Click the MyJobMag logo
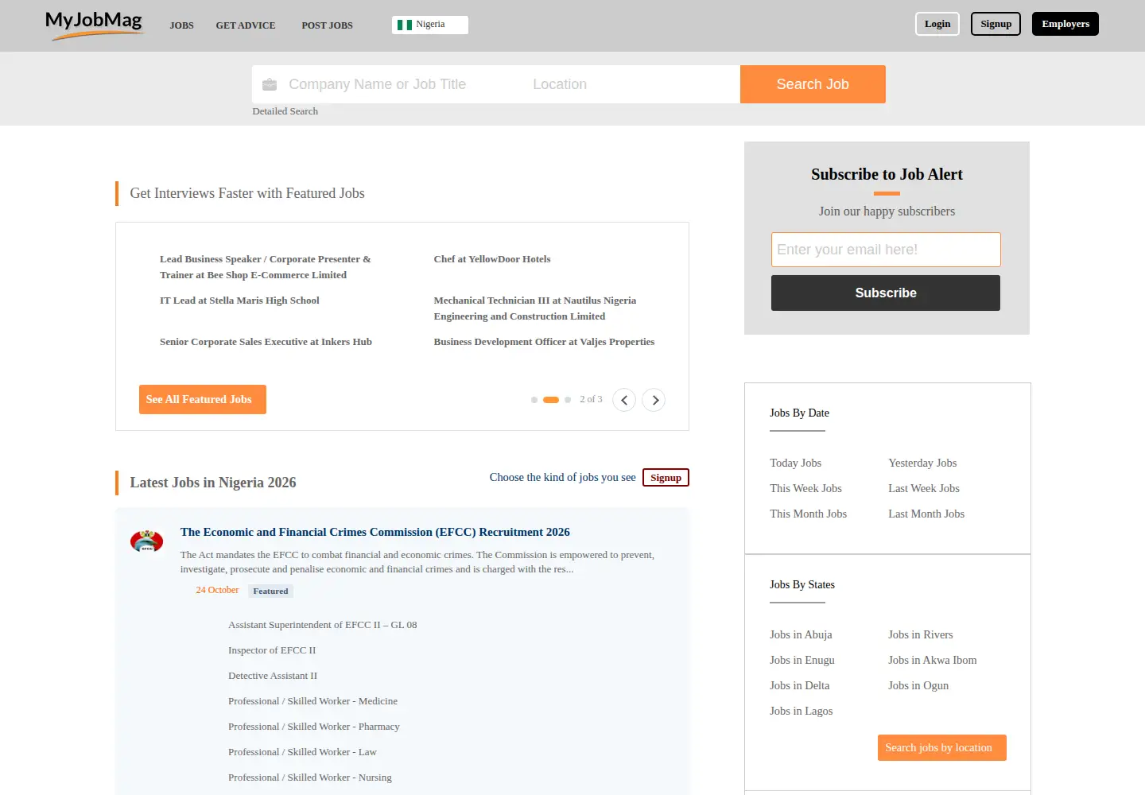 point(94,25)
